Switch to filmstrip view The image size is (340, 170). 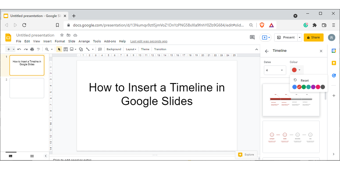point(11,156)
